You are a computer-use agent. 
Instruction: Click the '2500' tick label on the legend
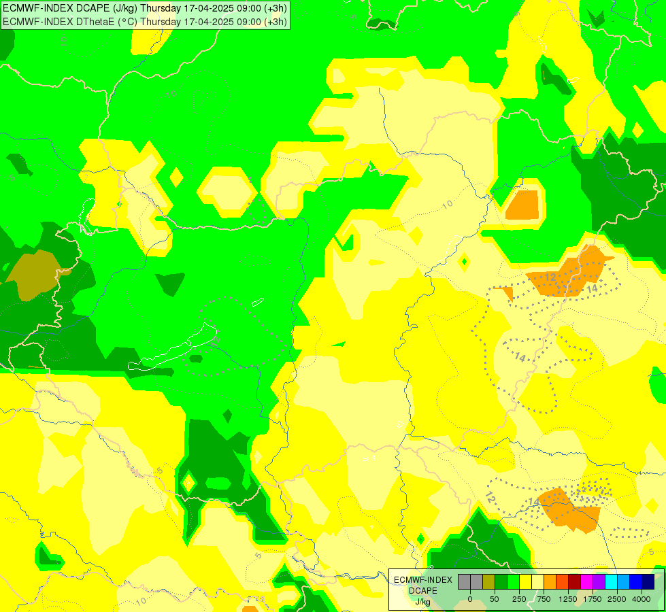point(617,599)
